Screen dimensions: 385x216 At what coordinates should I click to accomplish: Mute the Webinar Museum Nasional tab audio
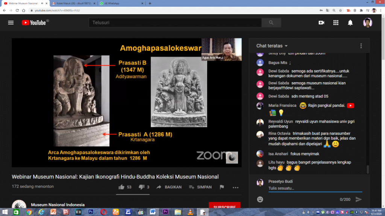tap(42, 3)
